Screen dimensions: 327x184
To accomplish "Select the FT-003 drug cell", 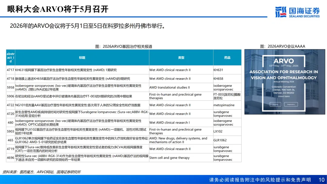I will pos(227,96).
